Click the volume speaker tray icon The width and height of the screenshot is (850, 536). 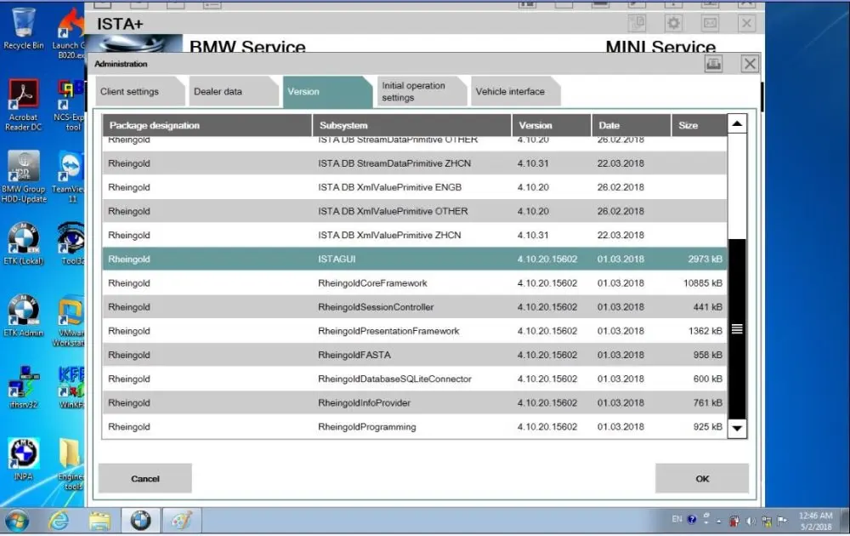pos(751,521)
